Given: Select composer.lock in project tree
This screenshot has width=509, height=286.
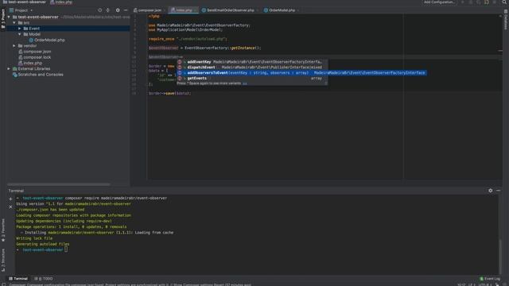Looking at the screenshot, I should (x=35, y=57).
